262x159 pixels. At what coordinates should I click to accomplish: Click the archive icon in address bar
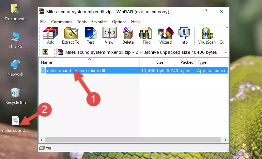60,52
